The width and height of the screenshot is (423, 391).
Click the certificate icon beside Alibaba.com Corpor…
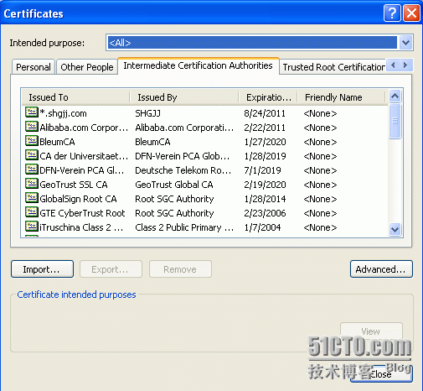[32, 127]
